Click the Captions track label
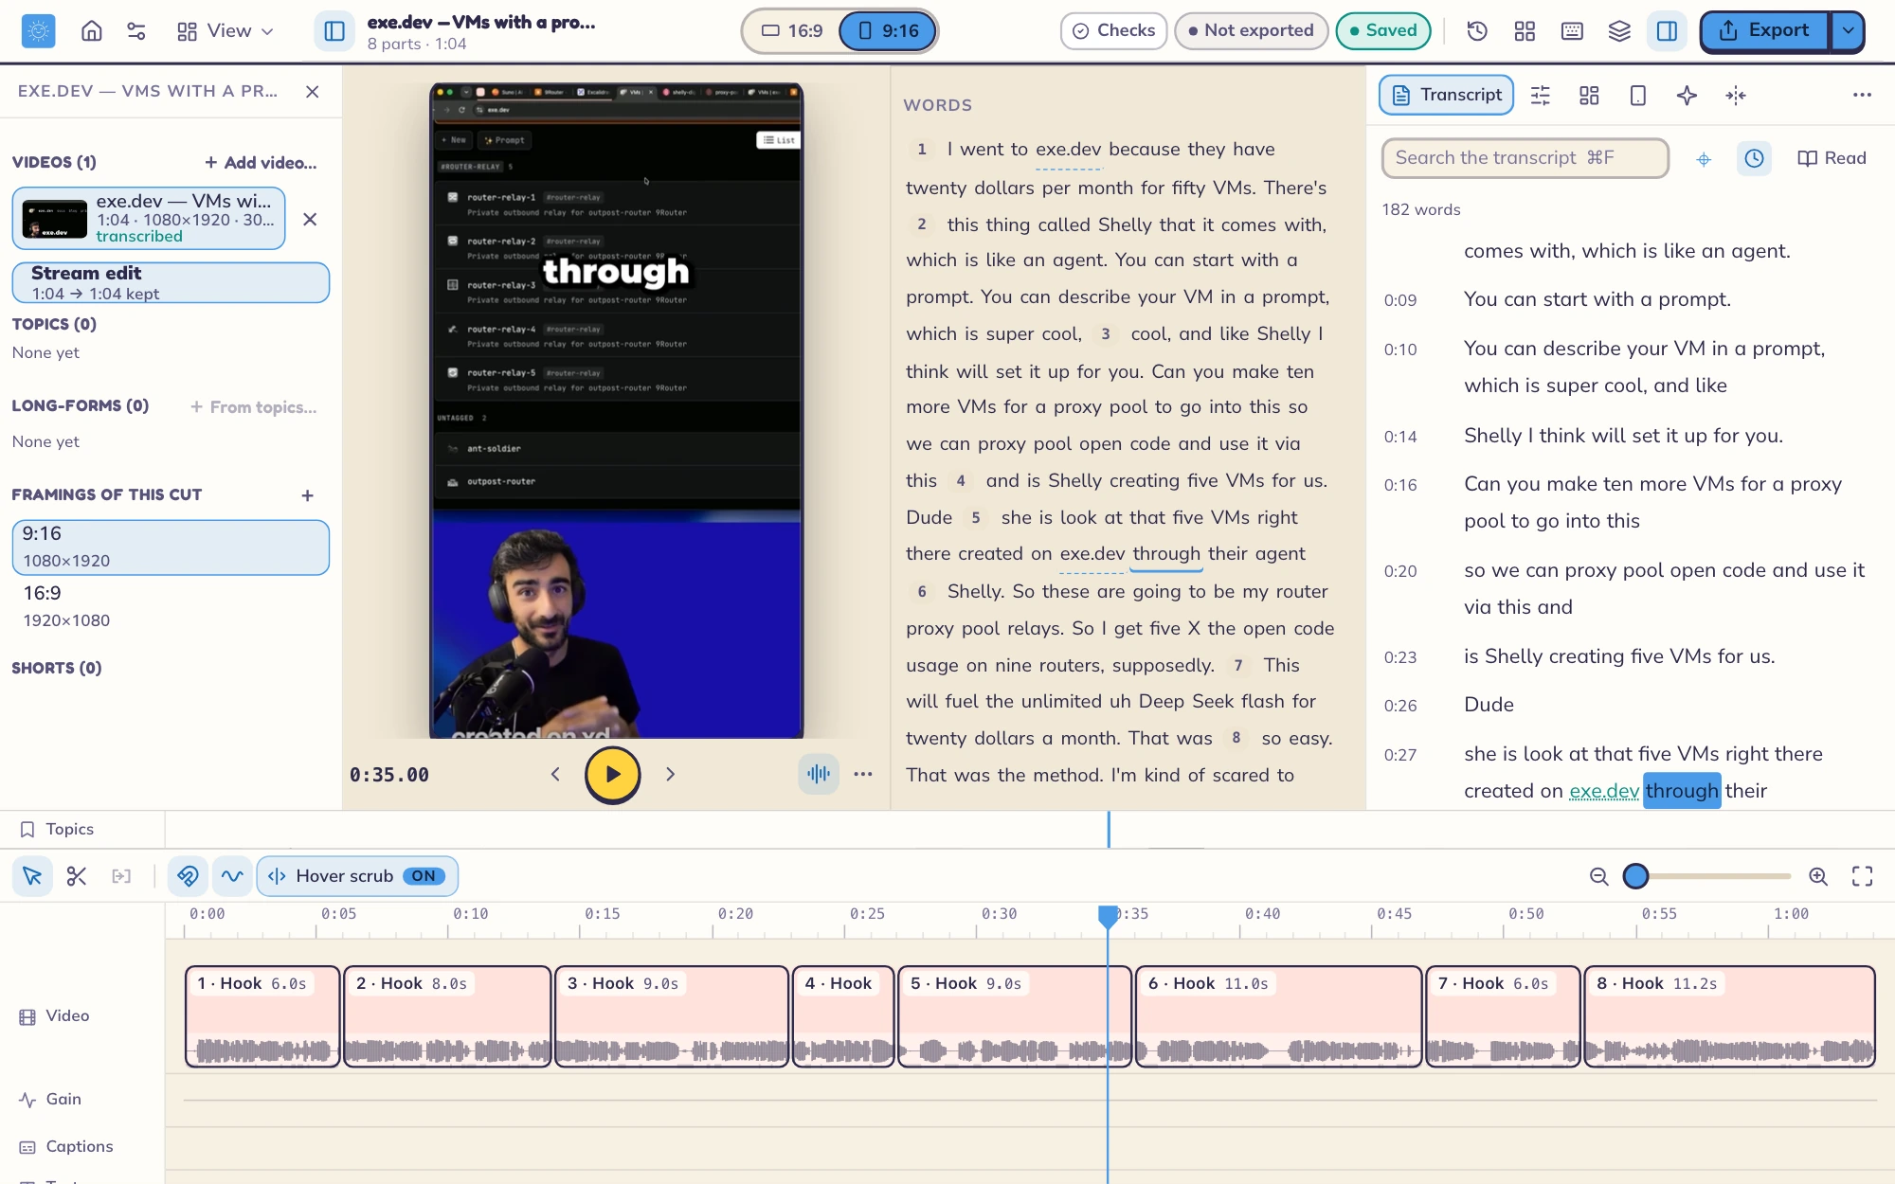The image size is (1895, 1184). (x=66, y=1147)
